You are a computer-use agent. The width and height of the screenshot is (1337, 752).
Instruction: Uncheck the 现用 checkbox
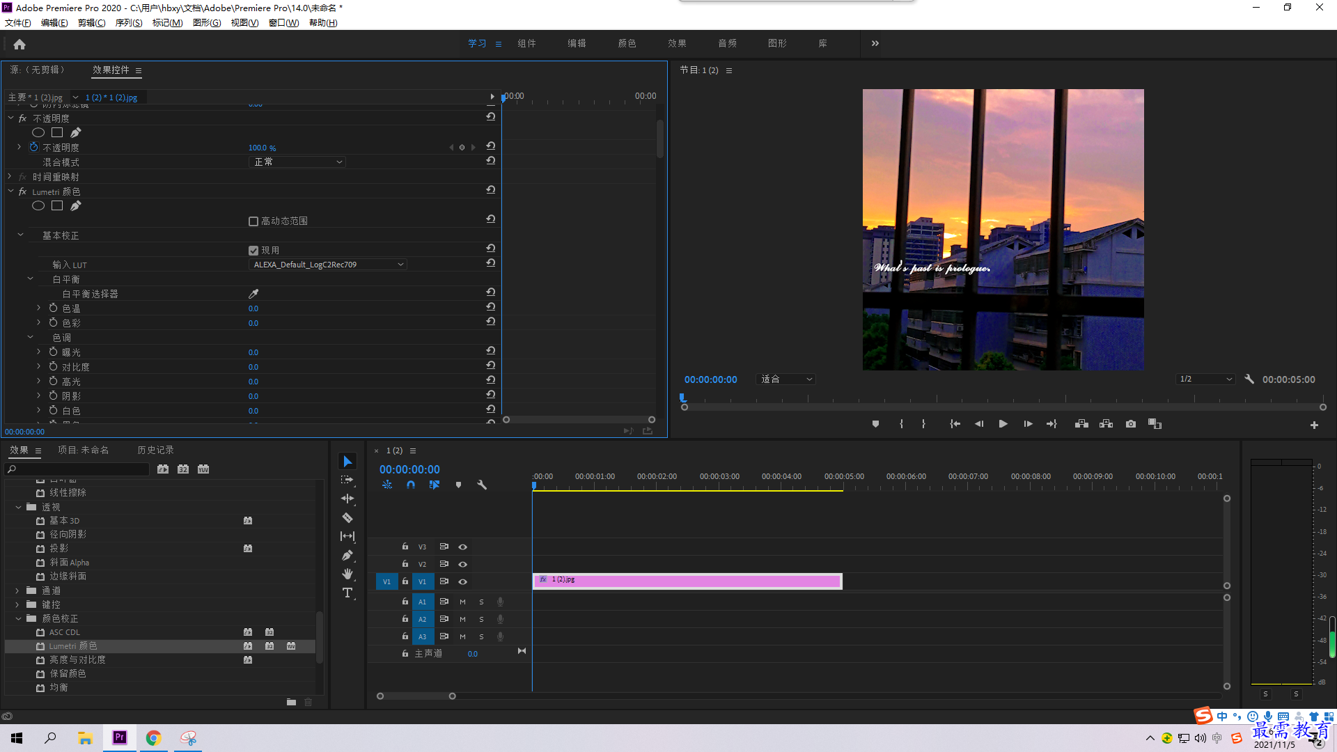(x=253, y=251)
